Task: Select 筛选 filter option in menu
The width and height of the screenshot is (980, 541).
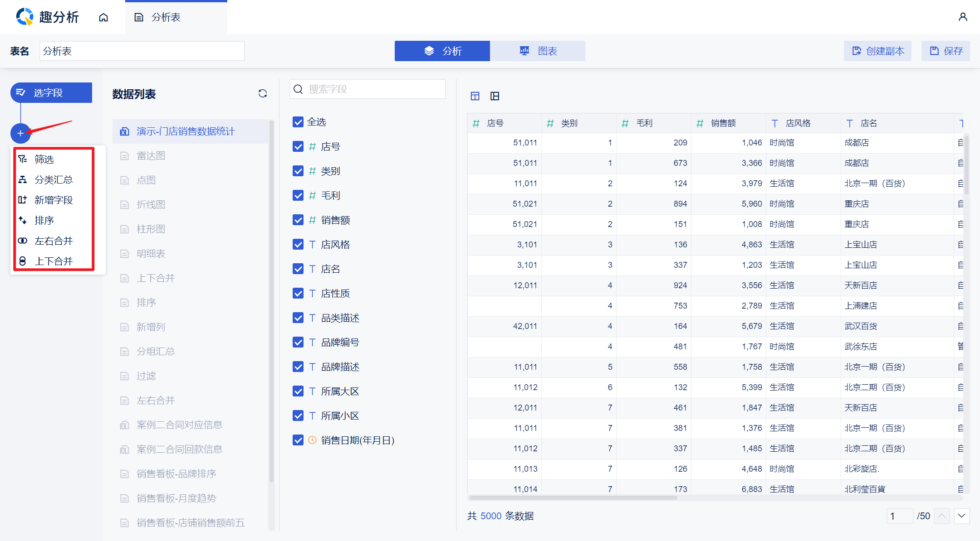Action: [44, 159]
